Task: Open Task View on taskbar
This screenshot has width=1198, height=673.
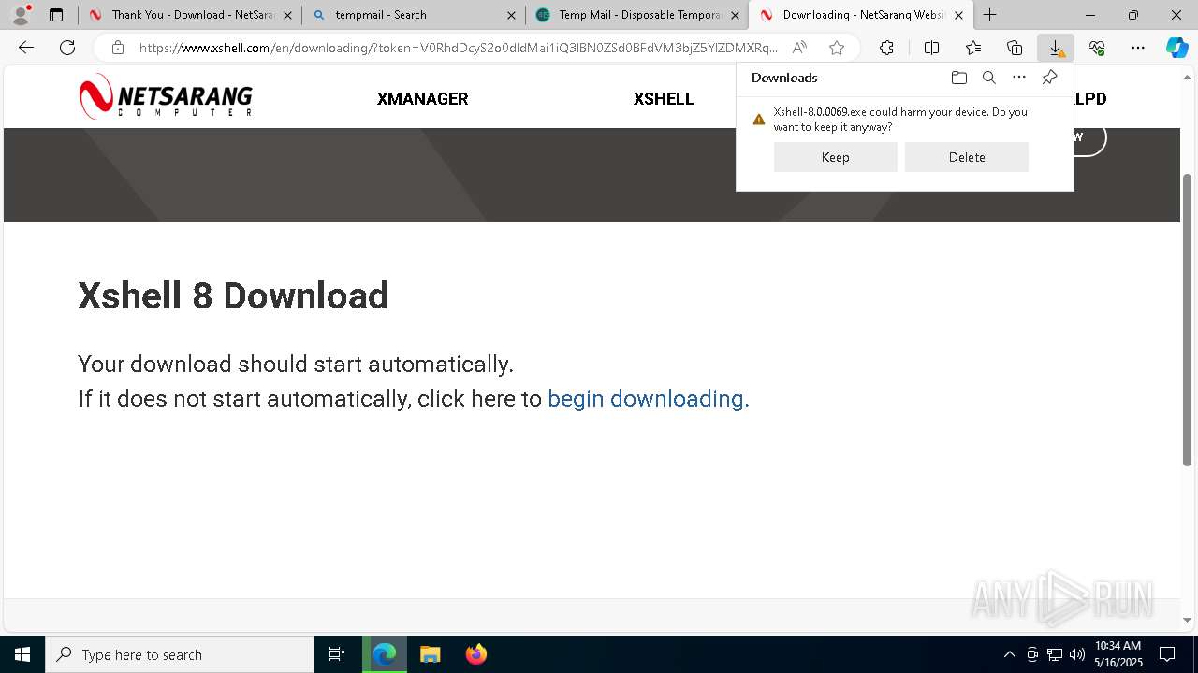Action: [x=337, y=654]
